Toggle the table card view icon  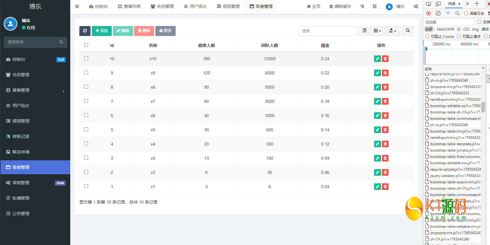pyautogui.click(x=364, y=31)
